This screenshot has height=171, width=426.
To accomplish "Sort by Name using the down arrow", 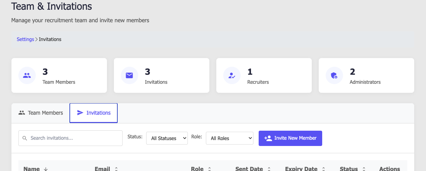I will click(45, 169).
